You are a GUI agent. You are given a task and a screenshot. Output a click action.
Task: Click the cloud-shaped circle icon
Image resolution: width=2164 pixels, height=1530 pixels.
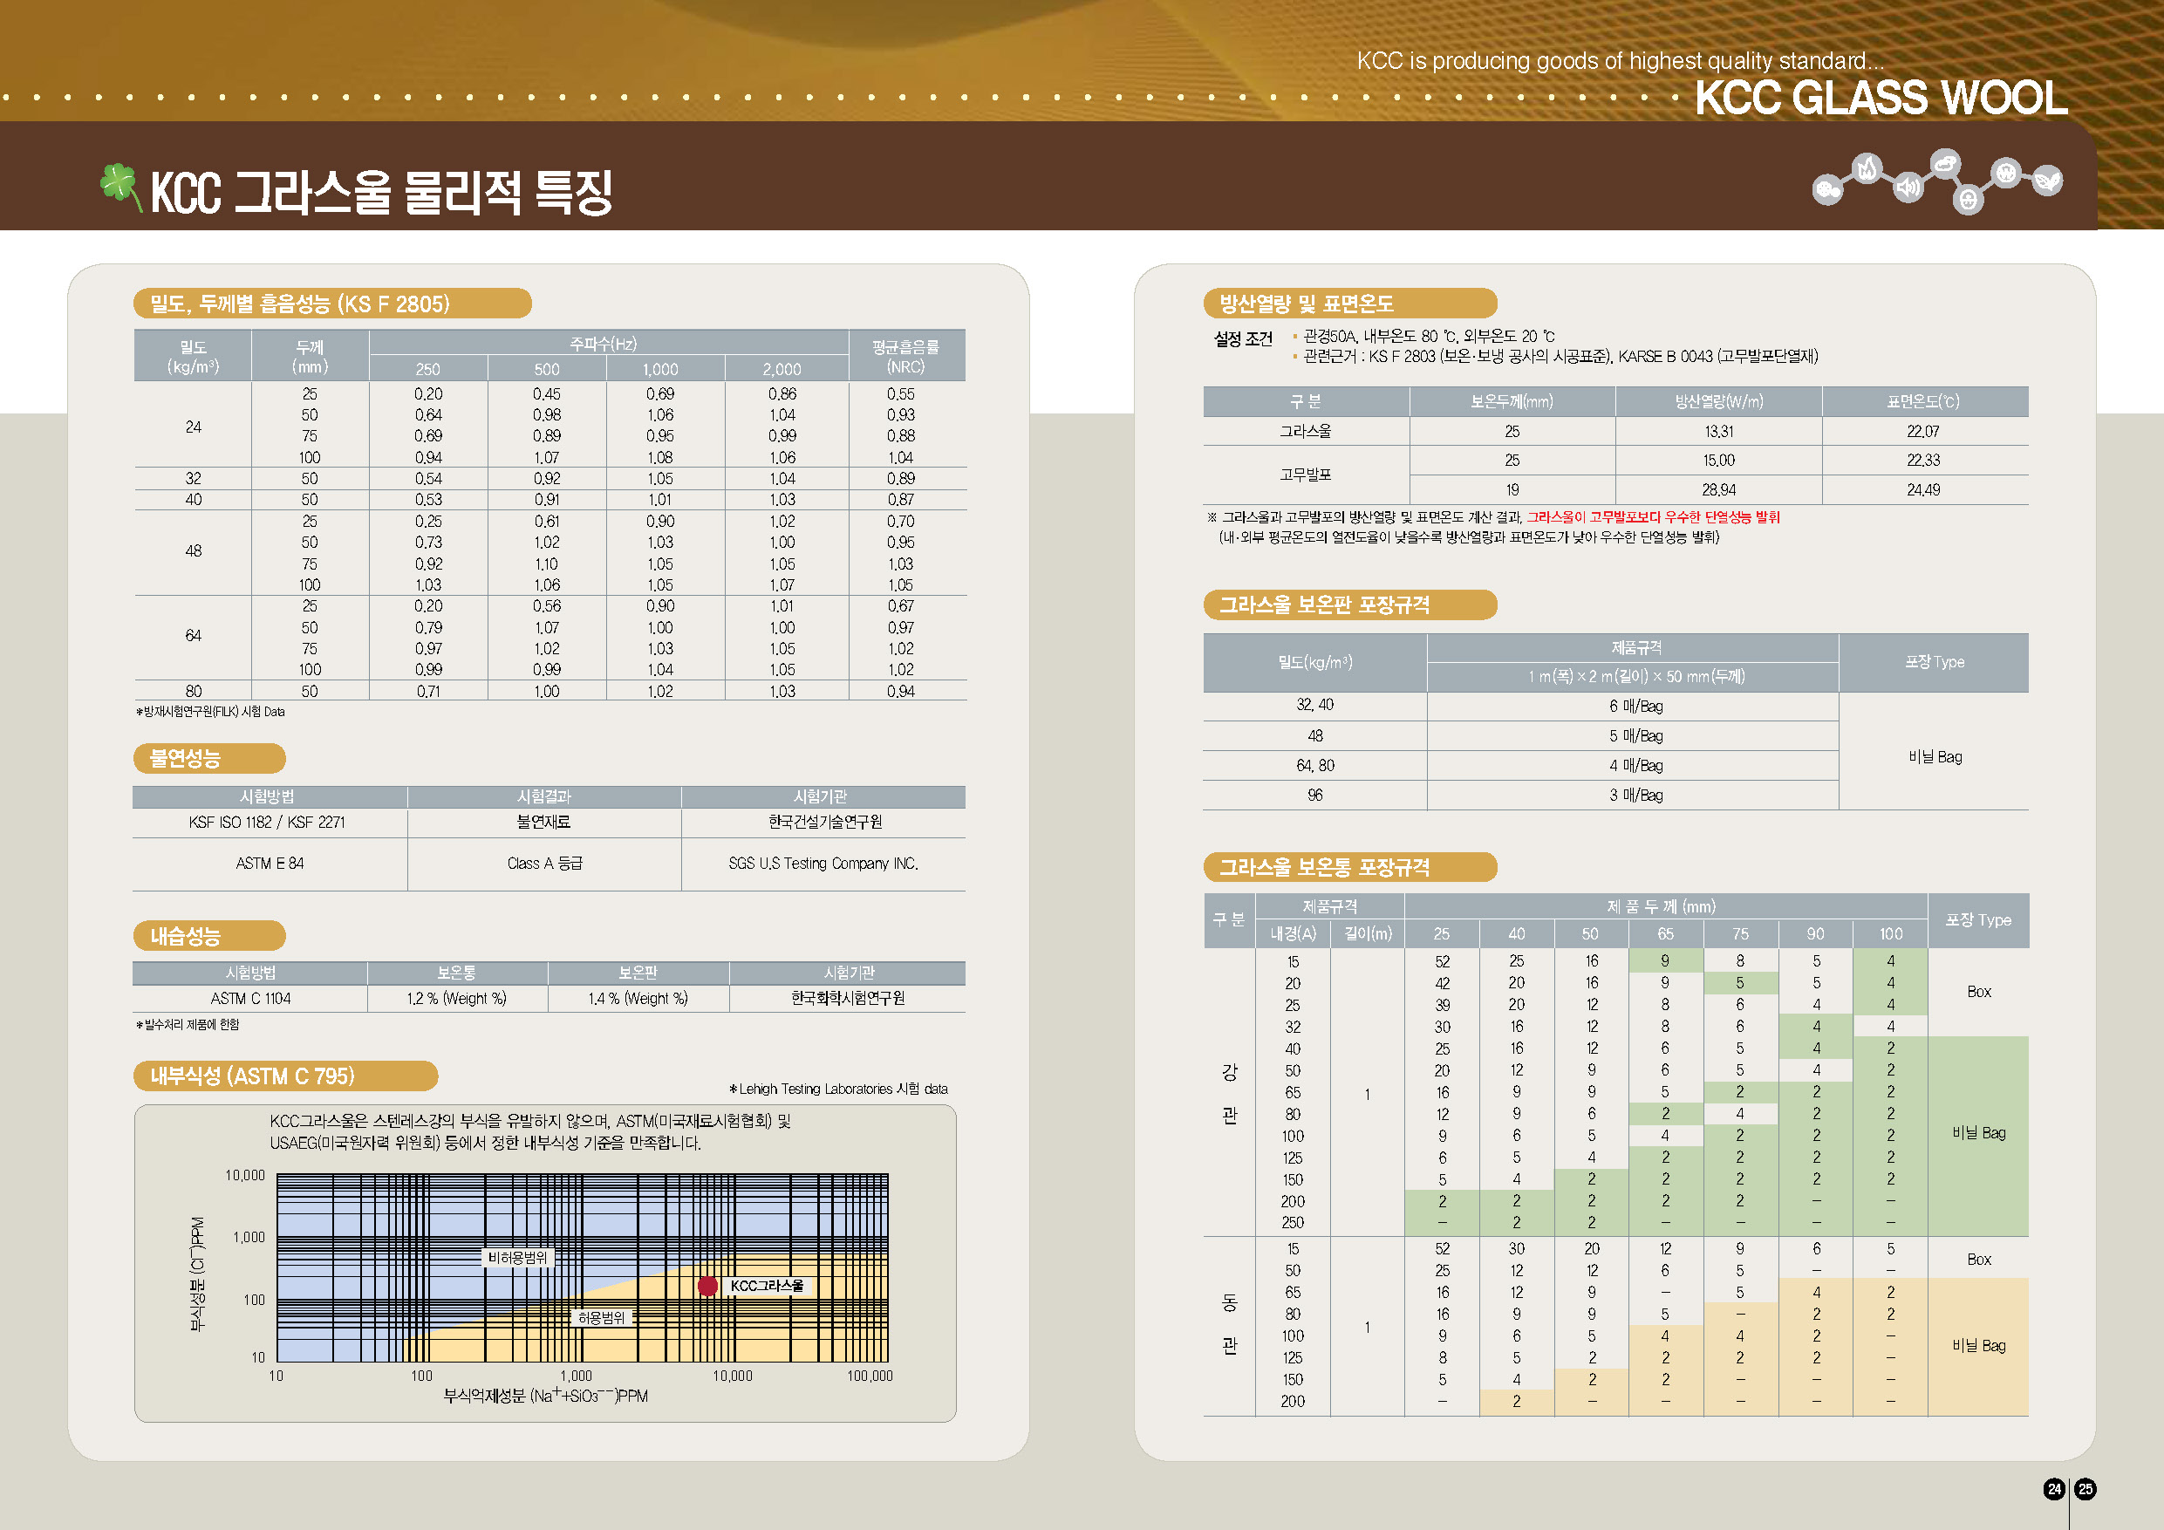(x=1944, y=164)
